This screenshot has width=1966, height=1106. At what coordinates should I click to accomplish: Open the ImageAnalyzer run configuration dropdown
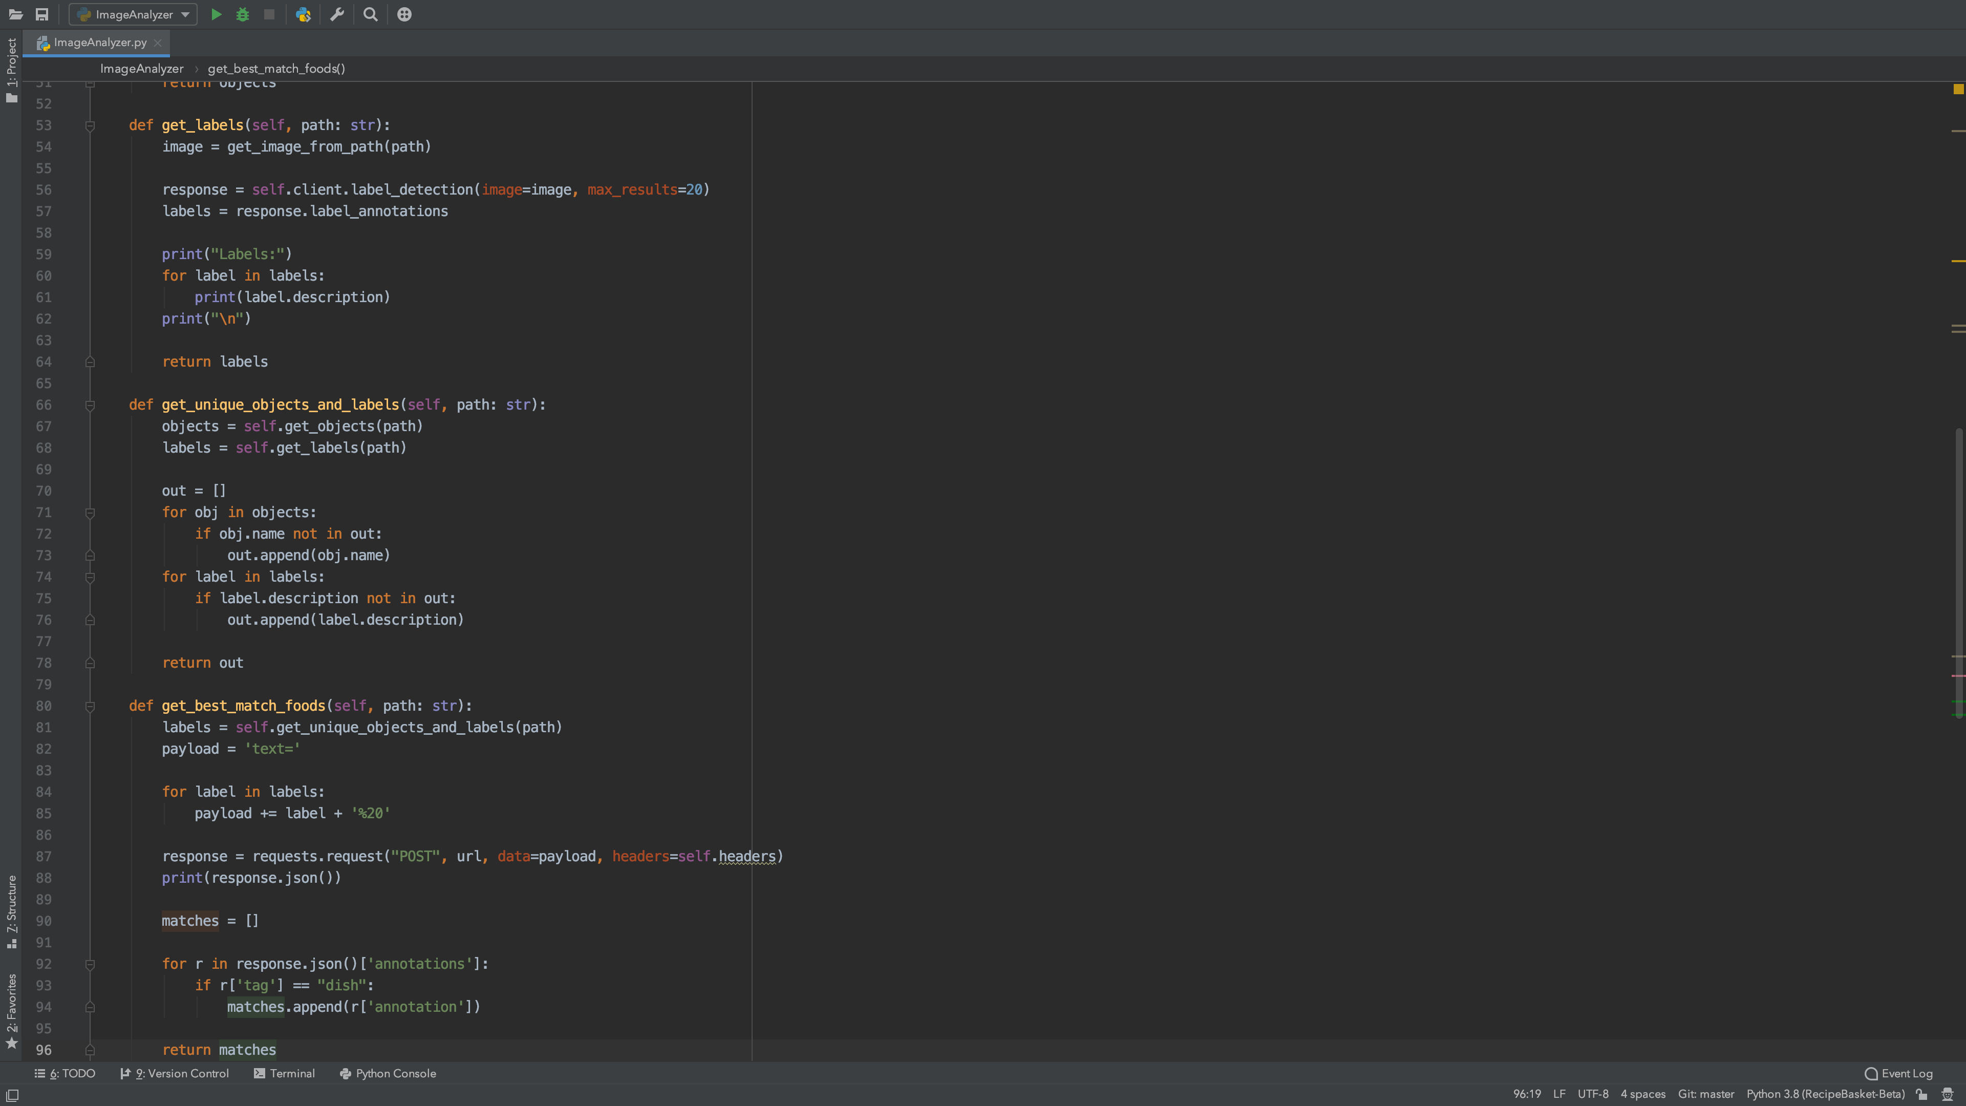(134, 14)
